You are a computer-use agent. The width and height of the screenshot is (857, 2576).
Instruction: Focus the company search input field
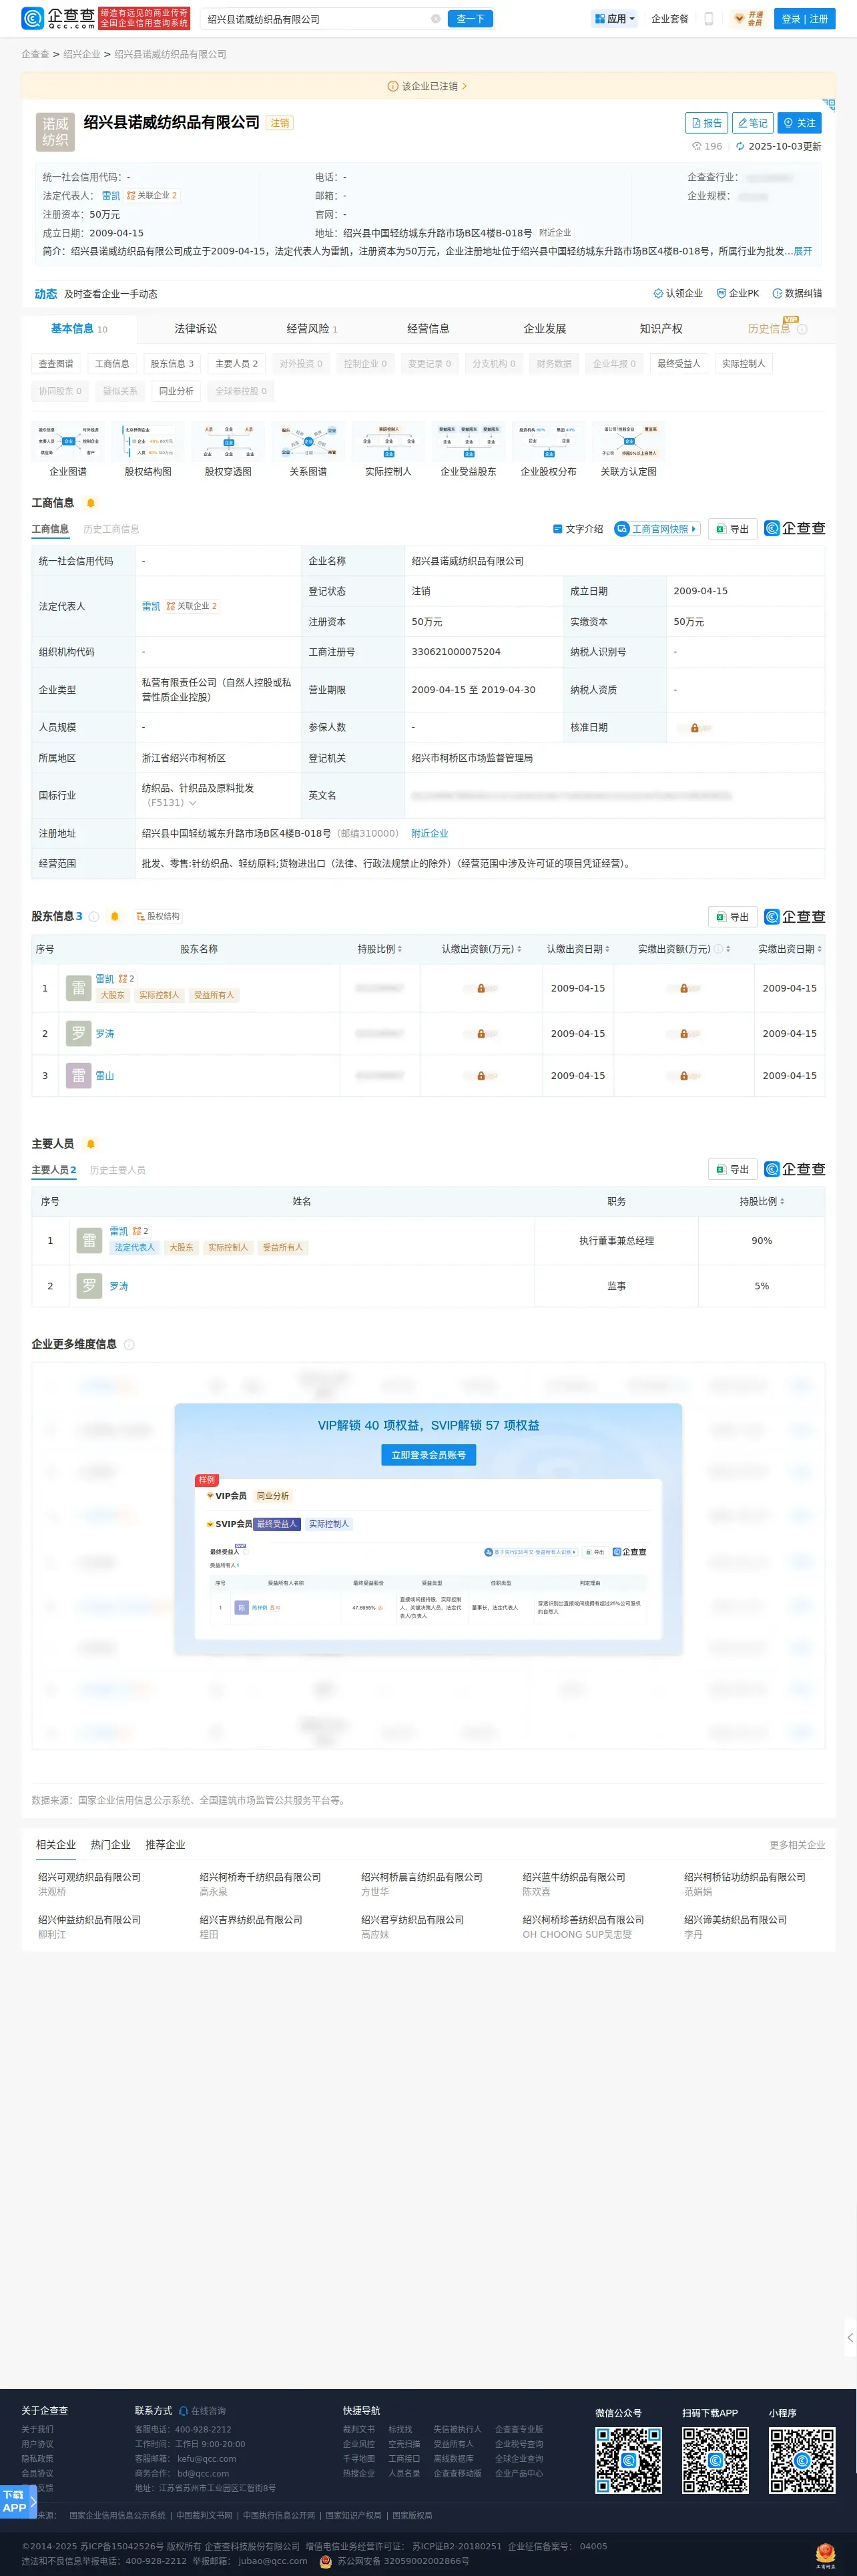click(316, 19)
